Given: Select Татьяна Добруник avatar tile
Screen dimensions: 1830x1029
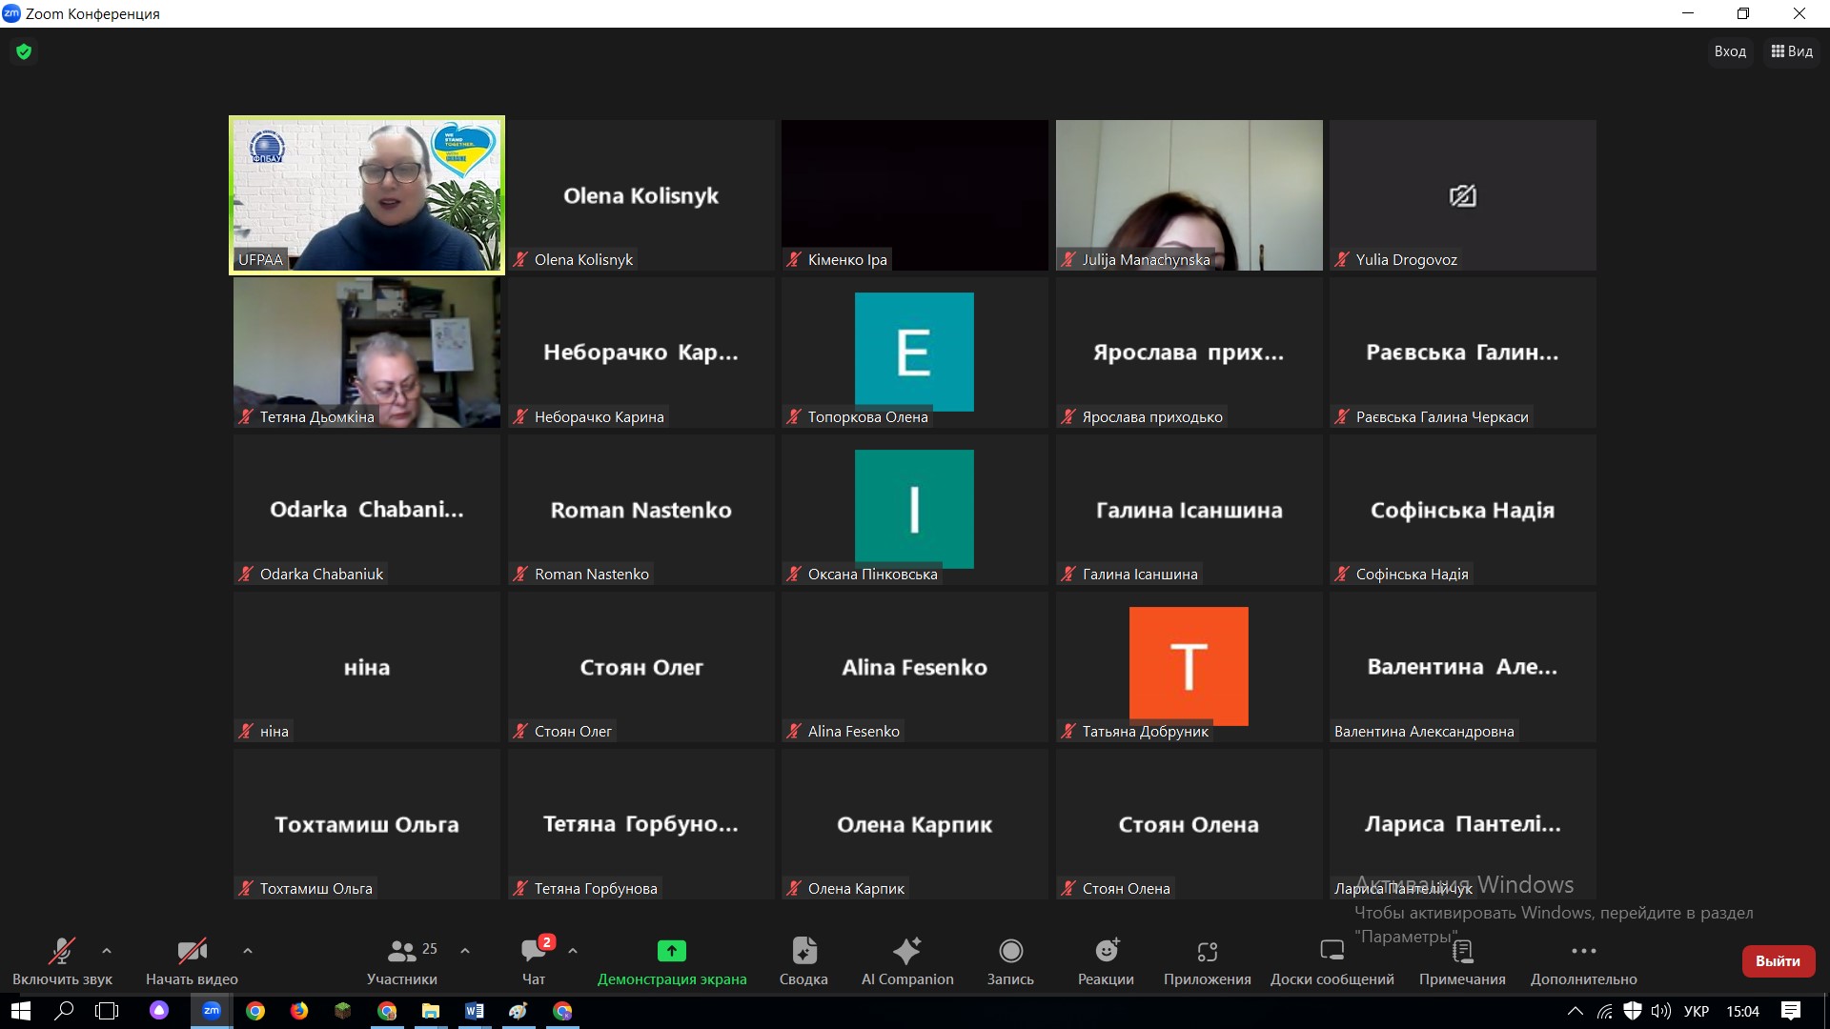Looking at the screenshot, I should coord(1189,666).
